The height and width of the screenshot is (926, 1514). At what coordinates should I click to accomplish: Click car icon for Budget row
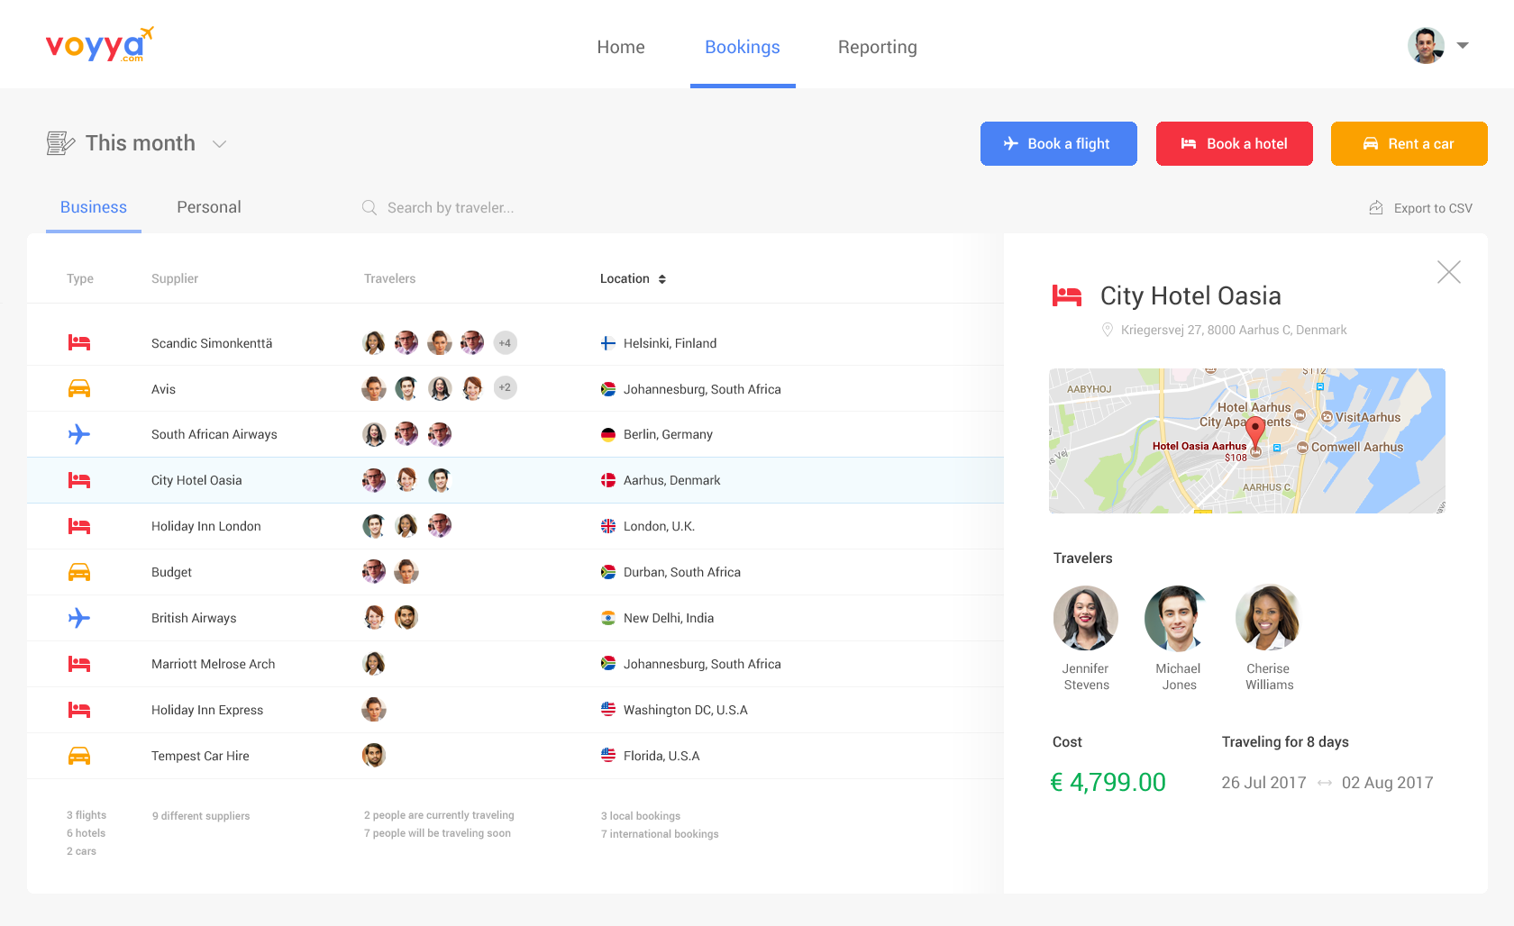click(79, 572)
